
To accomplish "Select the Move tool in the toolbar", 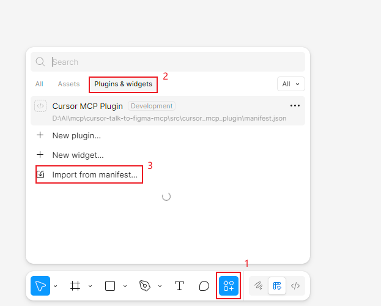I will [40, 286].
